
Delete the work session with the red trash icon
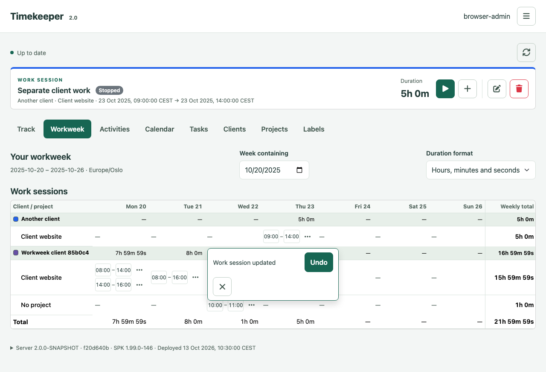[519, 89]
